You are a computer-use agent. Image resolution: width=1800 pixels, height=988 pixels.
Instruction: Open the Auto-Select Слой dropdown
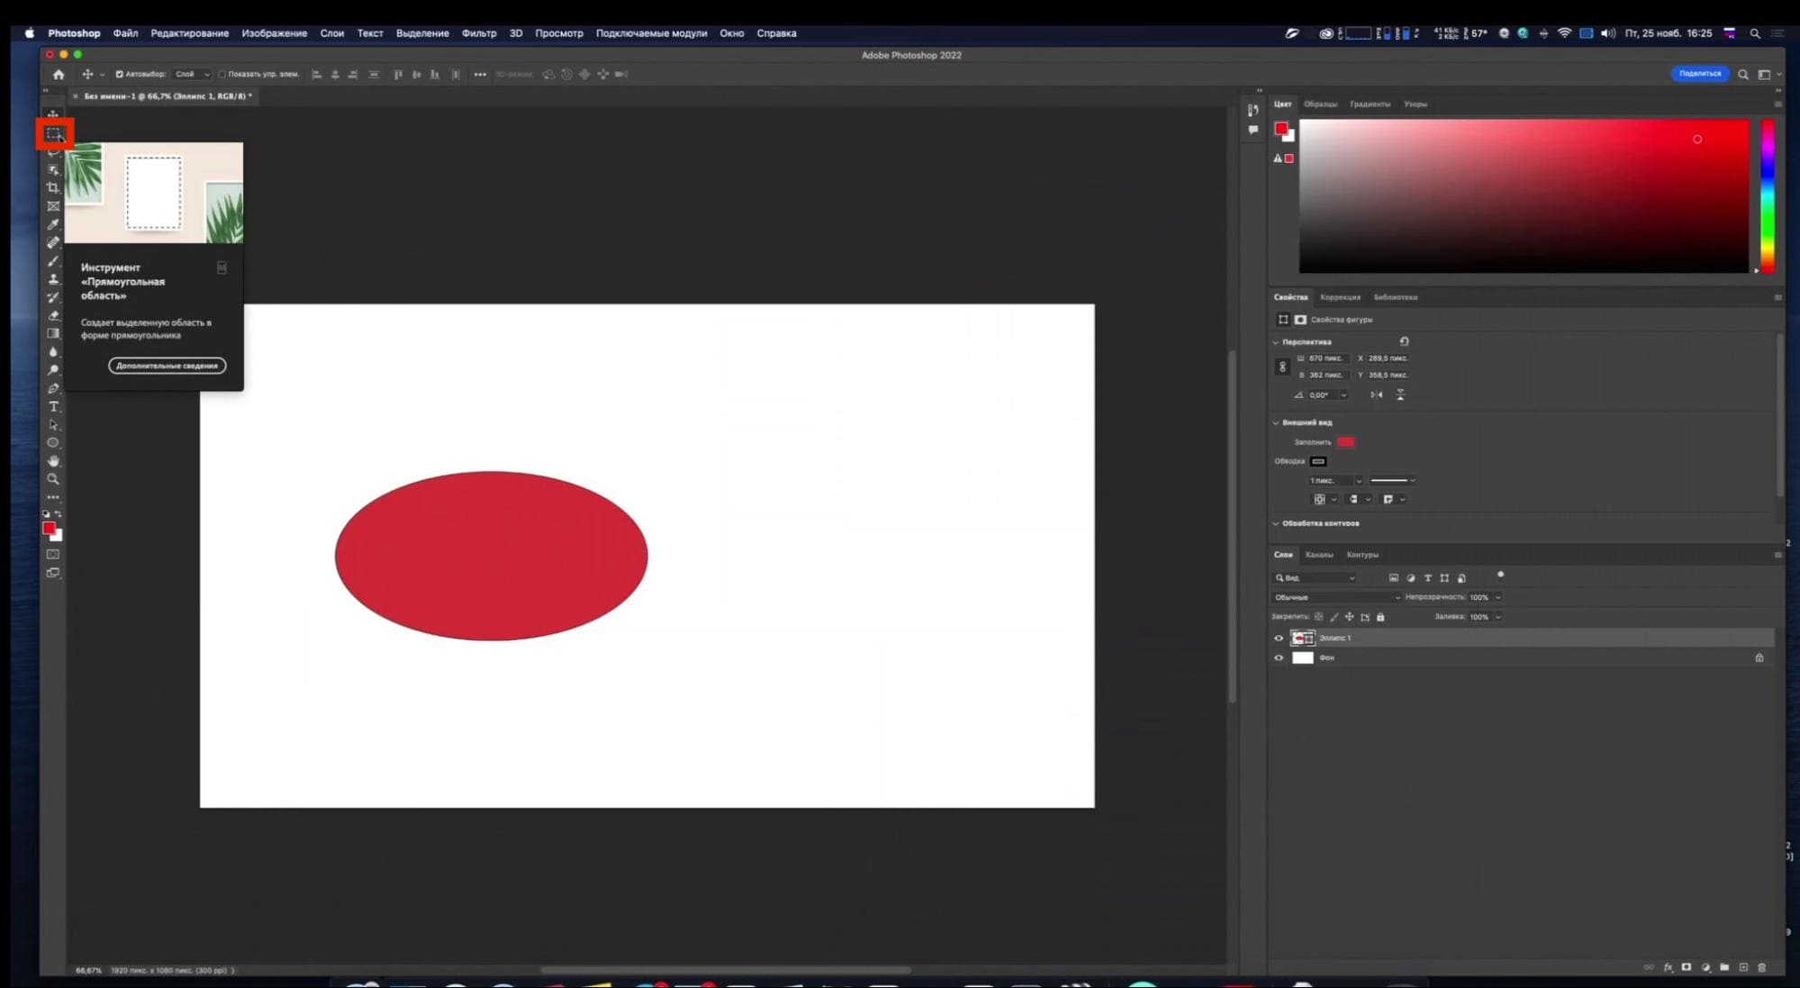(x=192, y=74)
